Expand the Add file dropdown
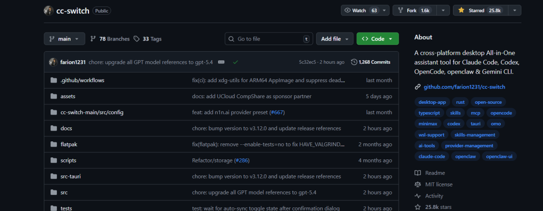This screenshot has width=543, height=211. click(x=334, y=39)
